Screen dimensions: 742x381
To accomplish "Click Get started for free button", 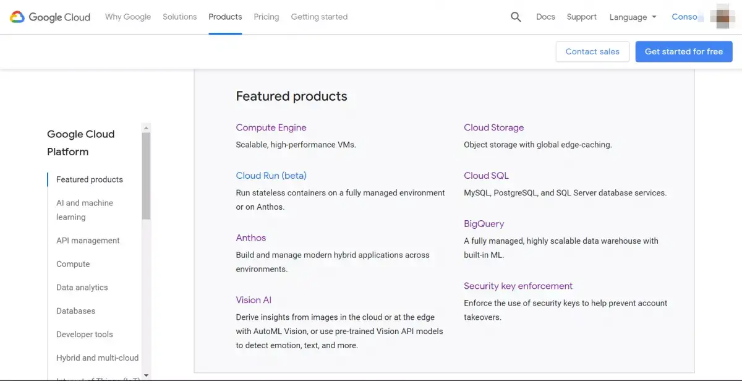I will click(x=684, y=51).
